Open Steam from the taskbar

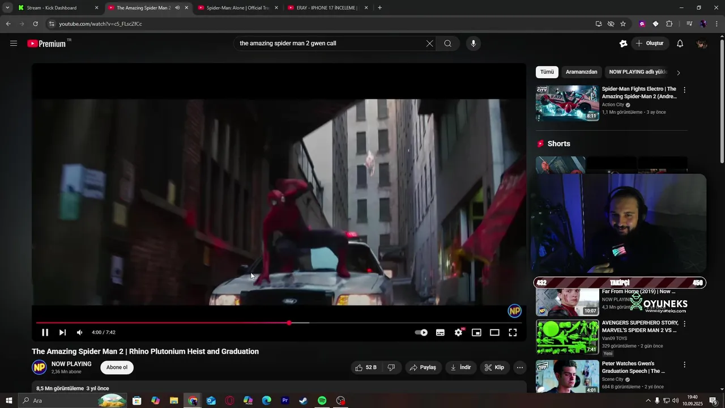(x=304, y=401)
